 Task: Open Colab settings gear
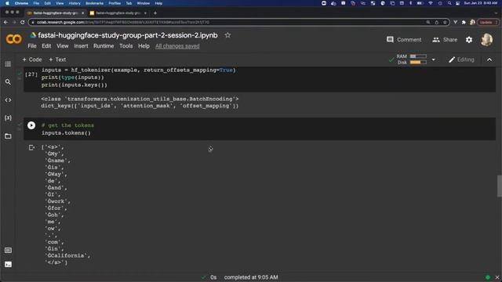click(469, 40)
